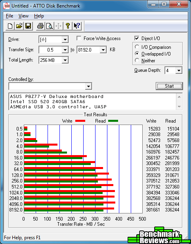
Task: Click the green Read legend swatch
Action: pyautogui.click(x=113, y=121)
